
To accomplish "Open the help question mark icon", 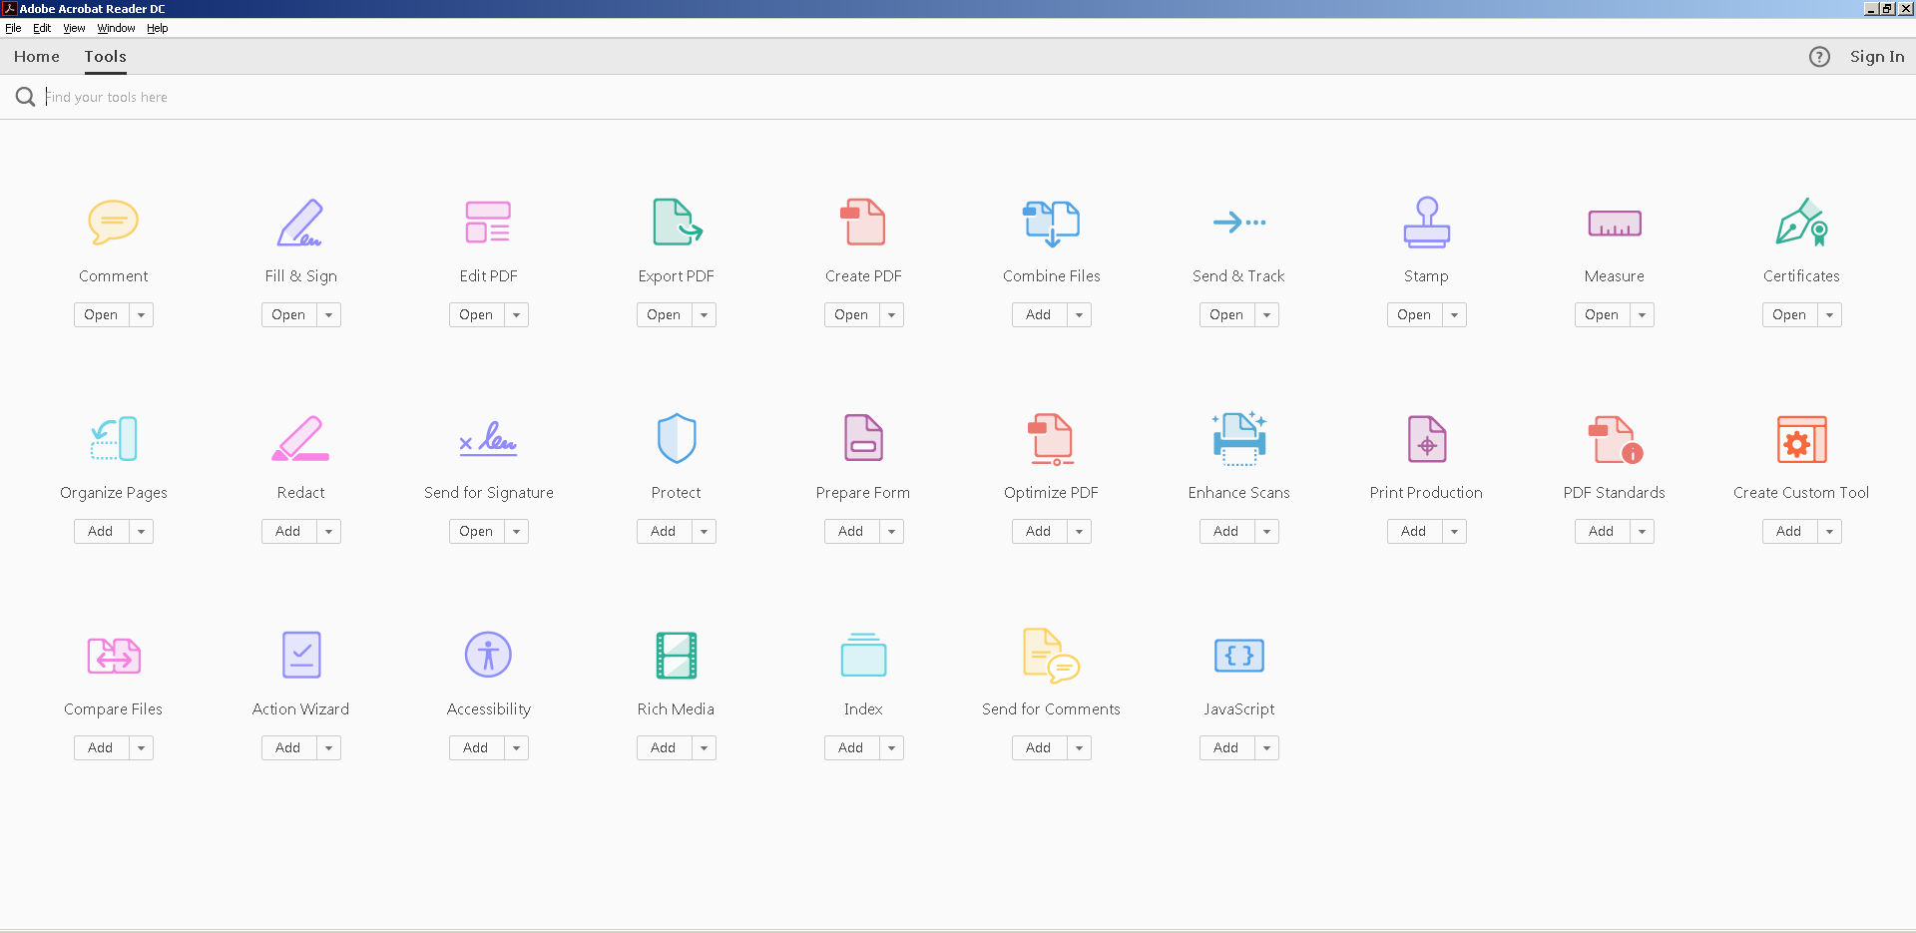I will (1819, 57).
